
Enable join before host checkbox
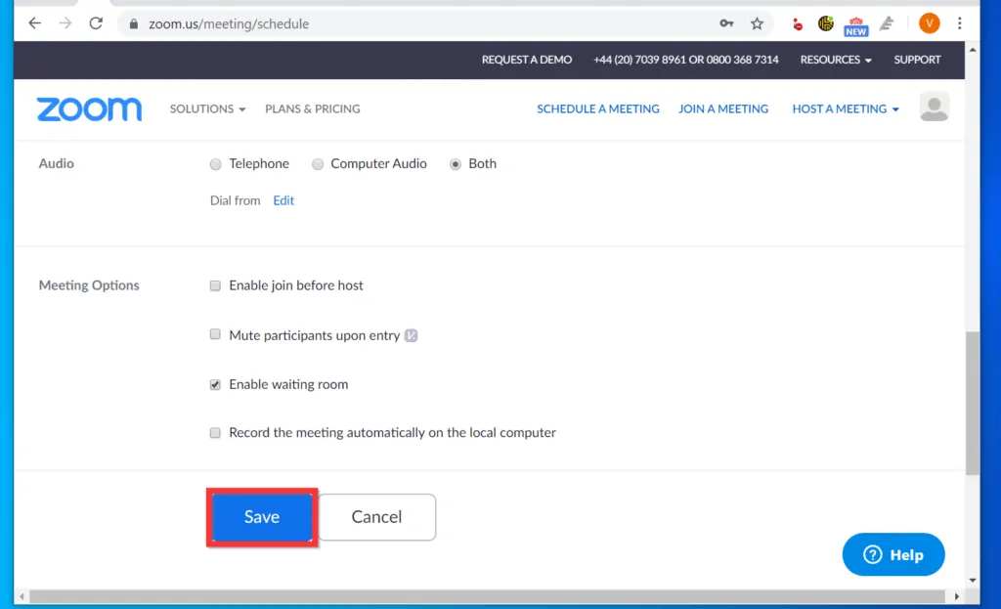pyautogui.click(x=215, y=285)
